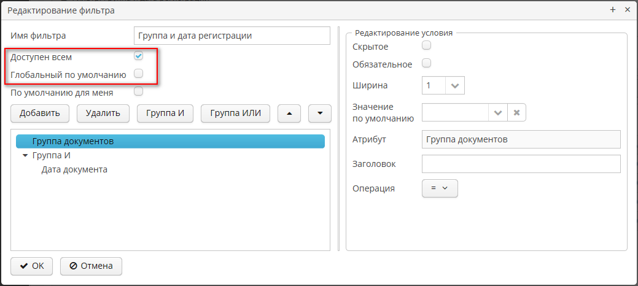Viewport: 638px width, 286px height.
Task: Select 'Дата документа' in condition tree
Action: (x=74, y=169)
